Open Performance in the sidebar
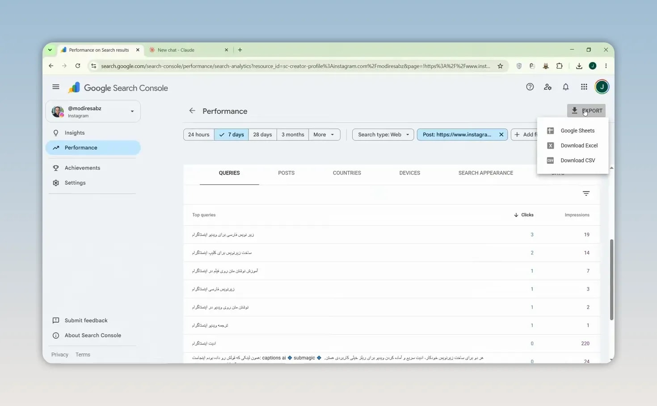This screenshot has height=406, width=657. point(93,148)
